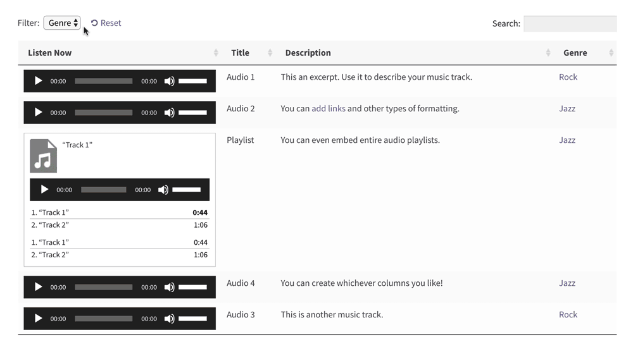Play the Audio 1 track

tap(39, 81)
